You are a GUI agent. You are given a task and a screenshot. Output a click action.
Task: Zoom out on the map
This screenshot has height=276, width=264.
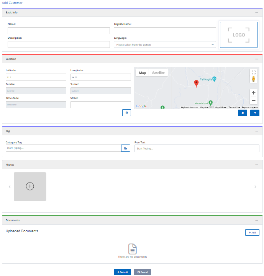pyautogui.click(x=253, y=101)
